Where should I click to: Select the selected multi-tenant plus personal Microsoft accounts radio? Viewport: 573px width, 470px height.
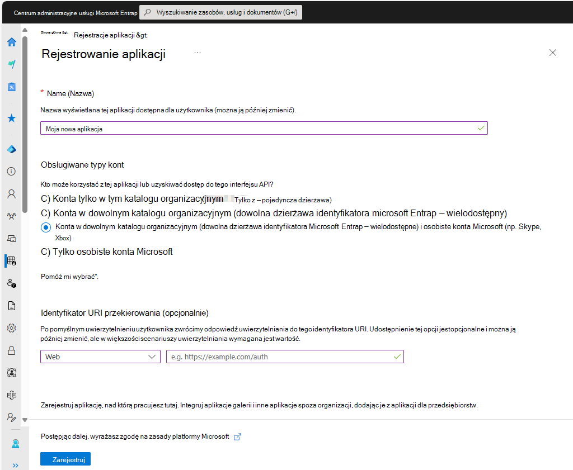[46, 227]
